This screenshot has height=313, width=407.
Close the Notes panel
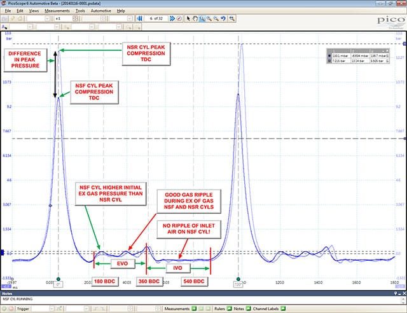(x=404, y=293)
